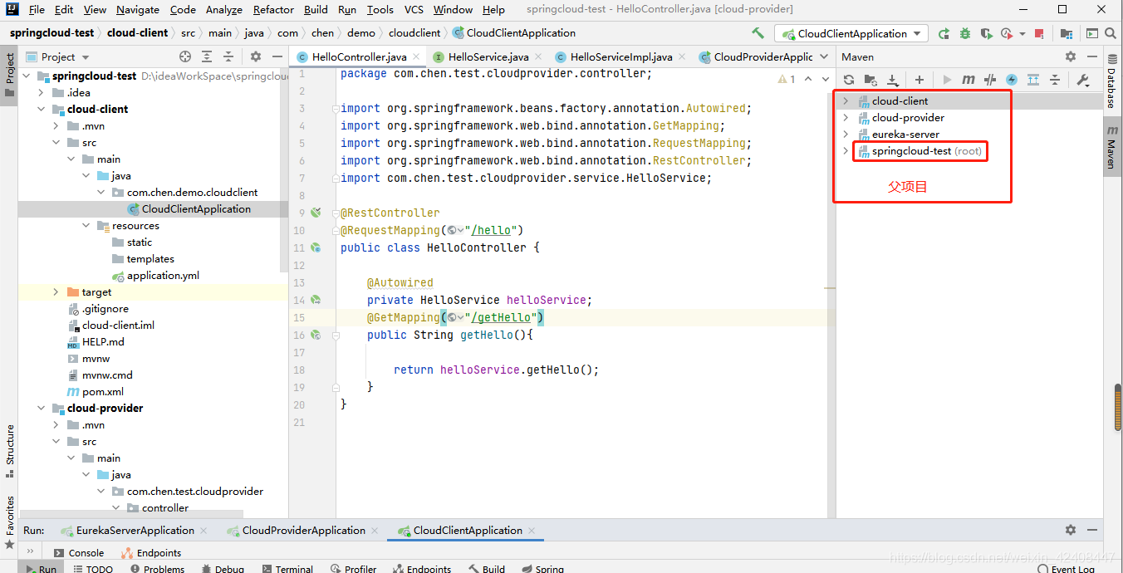The image size is (1123, 573).
Task: Click Execute Maven Goal 'm' icon
Action: (x=969, y=80)
